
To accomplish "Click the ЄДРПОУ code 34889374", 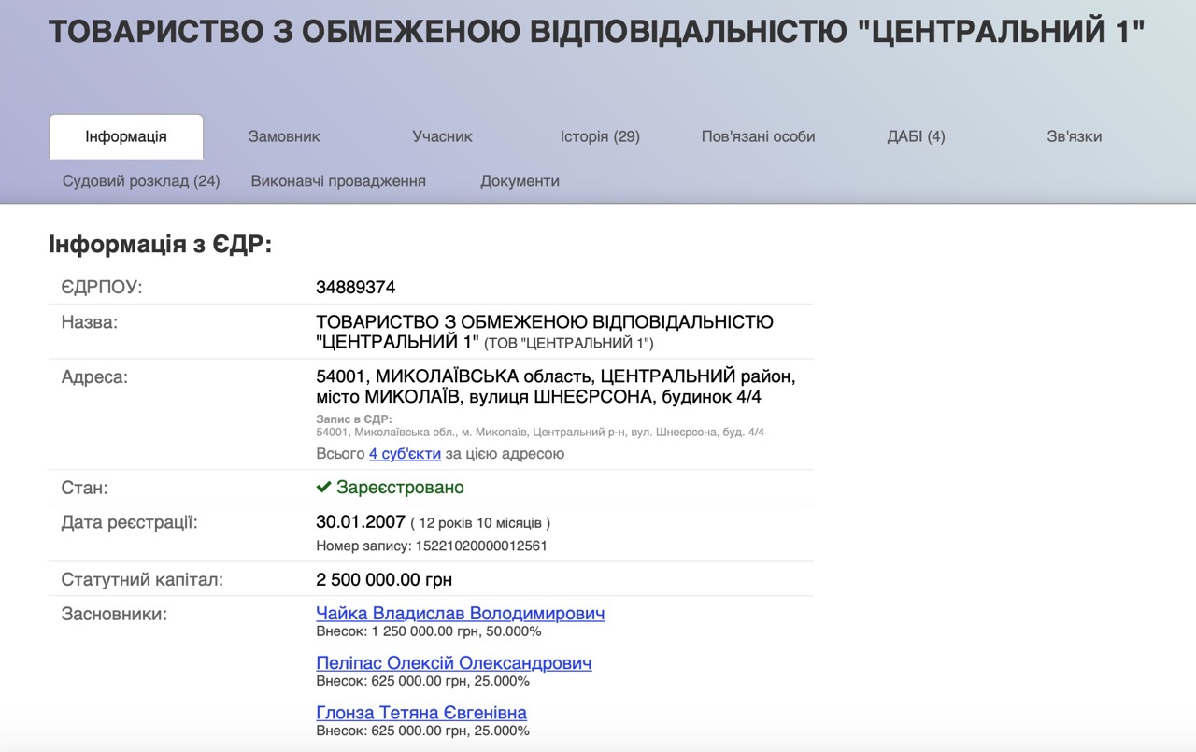I will [355, 288].
